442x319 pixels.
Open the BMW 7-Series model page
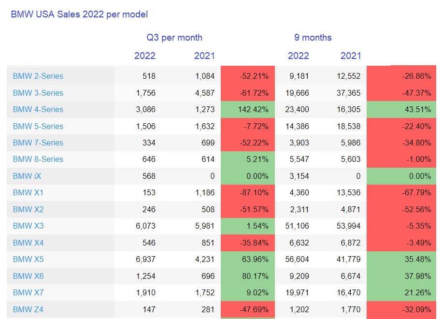click(38, 143)
